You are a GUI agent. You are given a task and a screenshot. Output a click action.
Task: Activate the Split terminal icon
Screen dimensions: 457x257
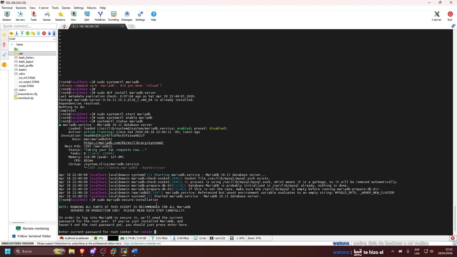87,16
